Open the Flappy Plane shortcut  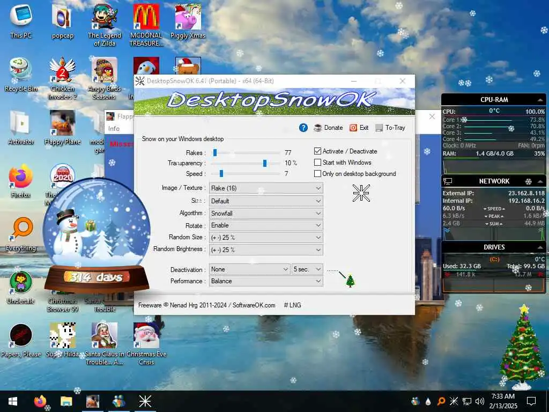pyautogui.click(x=62, y=128)
